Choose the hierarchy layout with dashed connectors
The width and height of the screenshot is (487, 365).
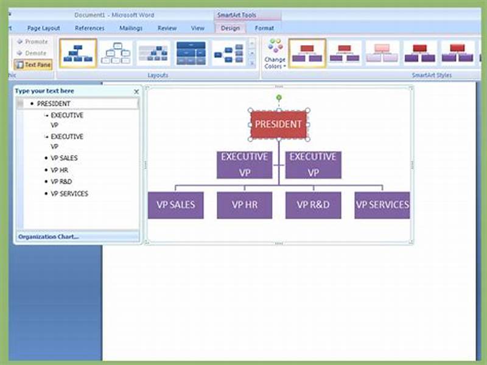(117, 53)
